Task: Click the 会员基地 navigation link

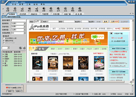Action: 62,29
